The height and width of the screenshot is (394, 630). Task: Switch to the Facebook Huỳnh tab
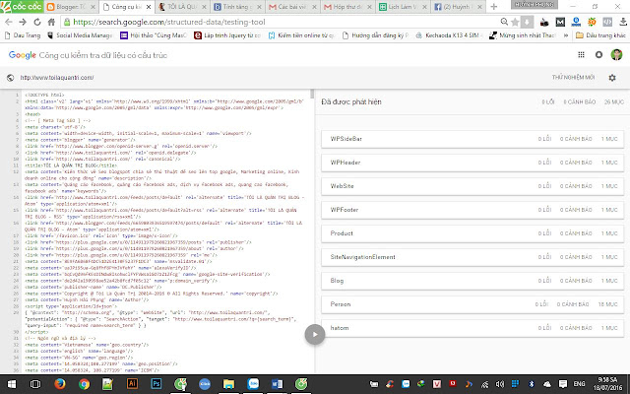coord(458,7)
